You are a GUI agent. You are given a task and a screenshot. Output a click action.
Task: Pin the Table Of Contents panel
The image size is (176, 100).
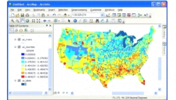click(47, 25)
